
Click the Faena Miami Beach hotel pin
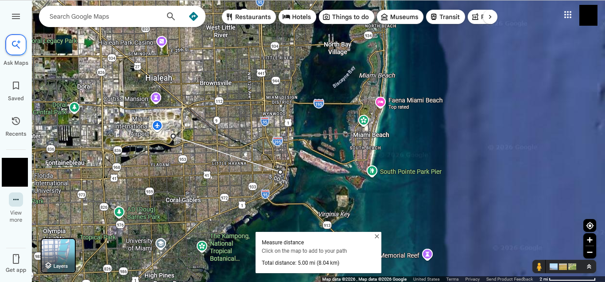380,102
